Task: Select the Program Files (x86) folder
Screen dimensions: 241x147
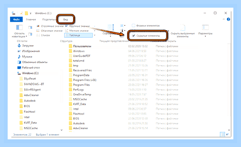Action: point(85,80)
